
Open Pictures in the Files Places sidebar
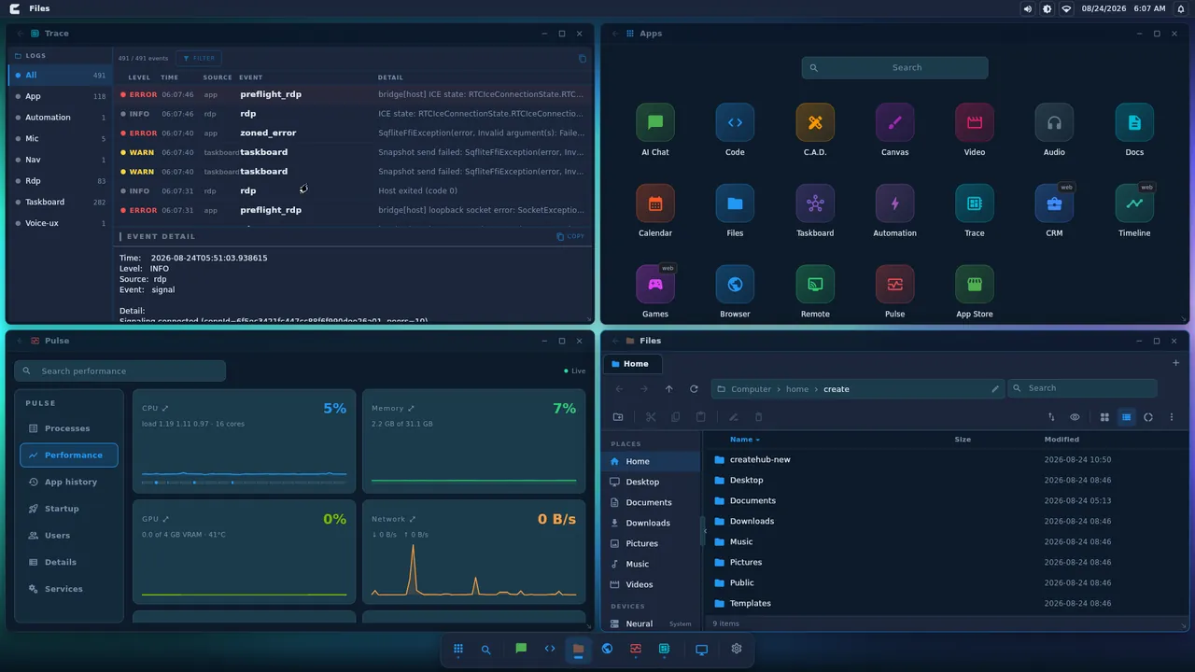(652, 543)
